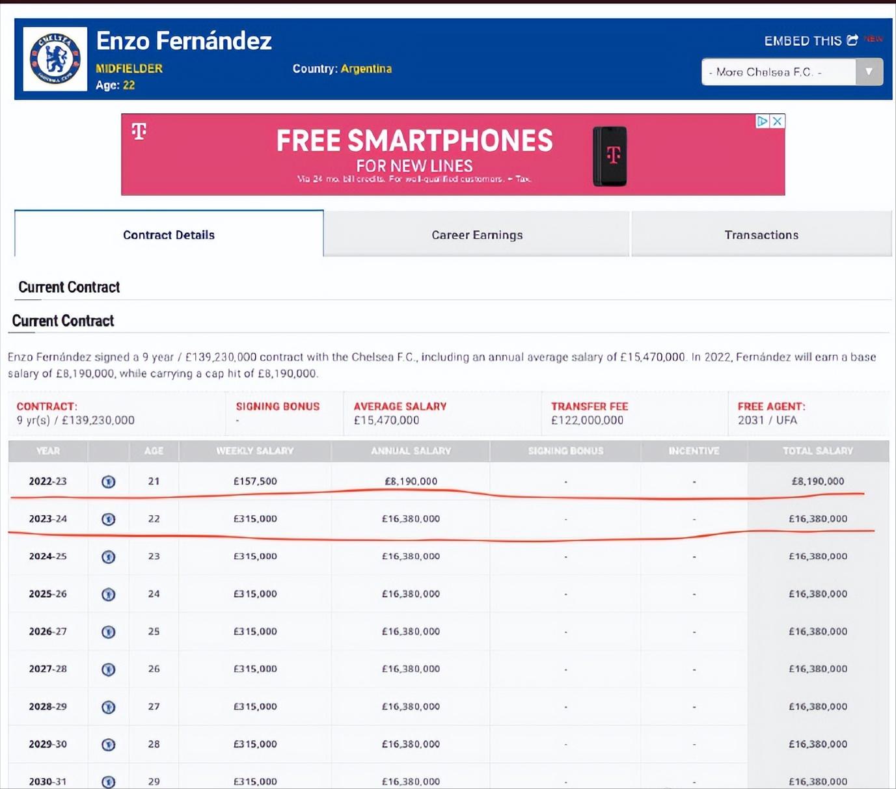The height and width of the screenshot is (789, 896).
Task: Click T-Mobile logo on the banner ad
Action: [139, 131]
